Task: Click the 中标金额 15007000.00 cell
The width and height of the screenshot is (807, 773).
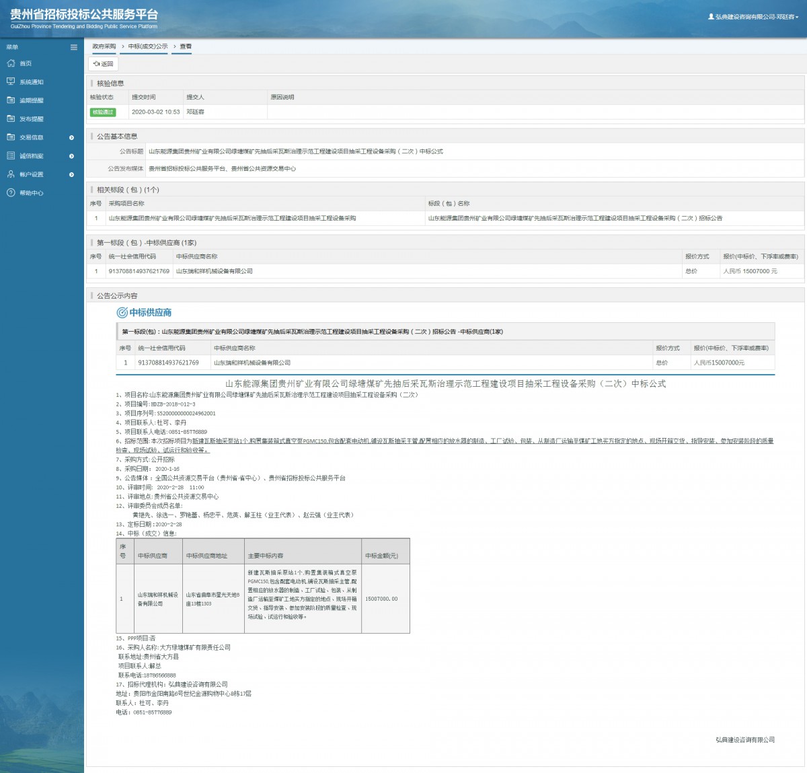Action: pyautogui.click(x=385, y=599)
